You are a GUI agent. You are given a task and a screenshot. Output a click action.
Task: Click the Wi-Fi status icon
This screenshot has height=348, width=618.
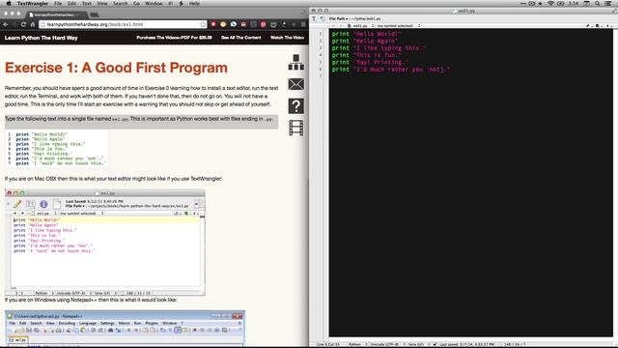[550, 3]
